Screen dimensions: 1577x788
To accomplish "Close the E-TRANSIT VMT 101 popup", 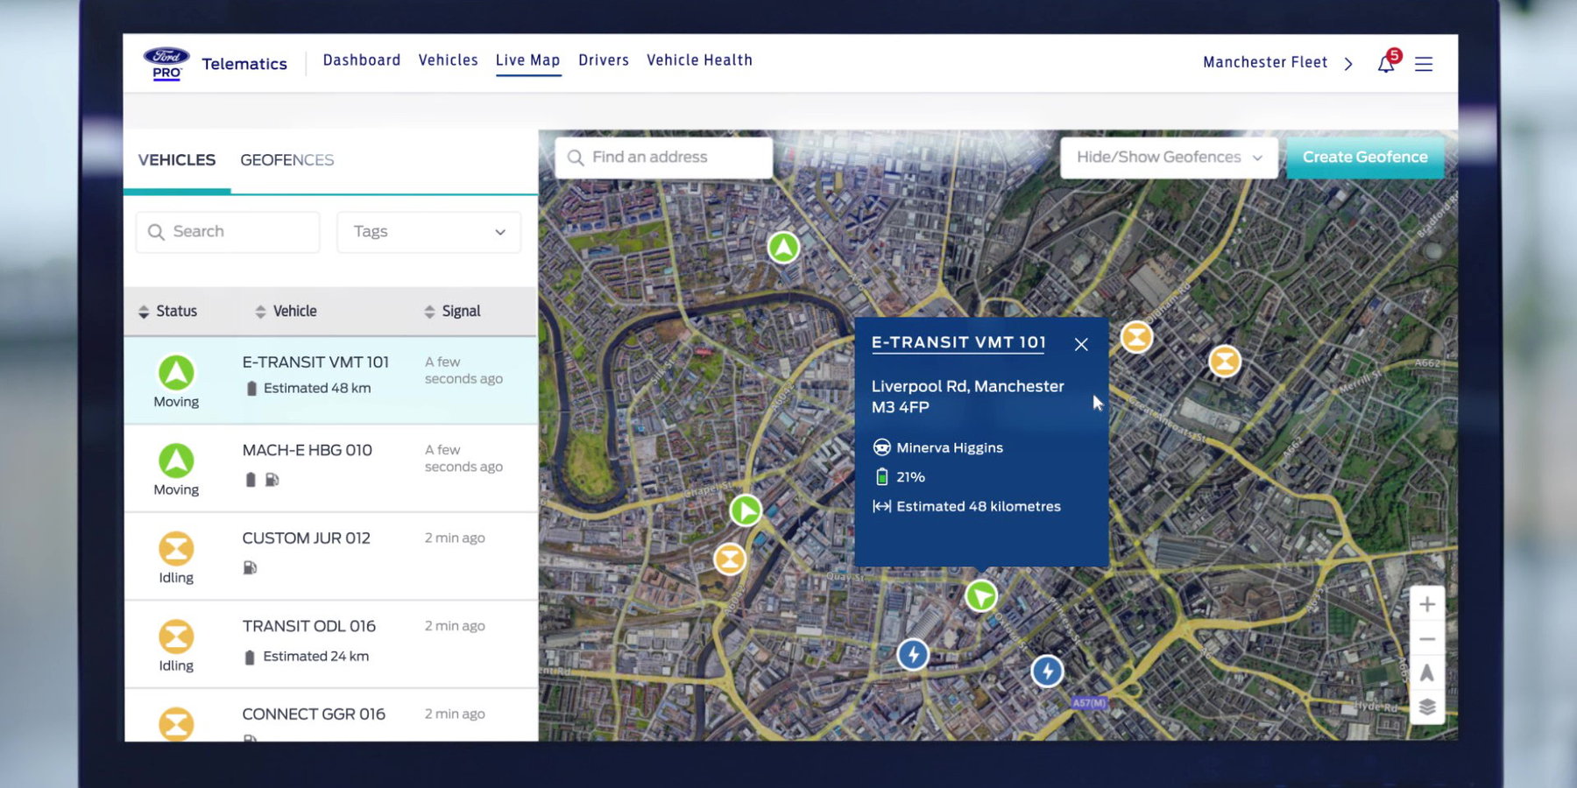I will 1081,344.
